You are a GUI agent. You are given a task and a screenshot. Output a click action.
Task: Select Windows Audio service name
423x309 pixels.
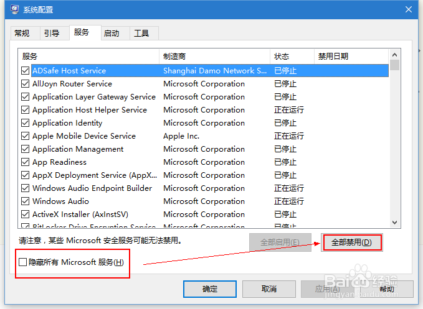[60, 201]
